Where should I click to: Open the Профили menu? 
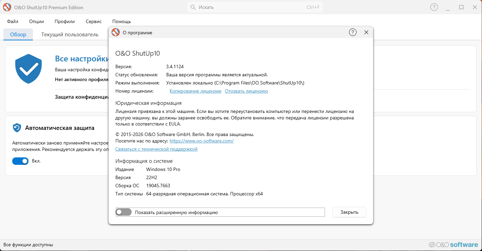[64, 21]
